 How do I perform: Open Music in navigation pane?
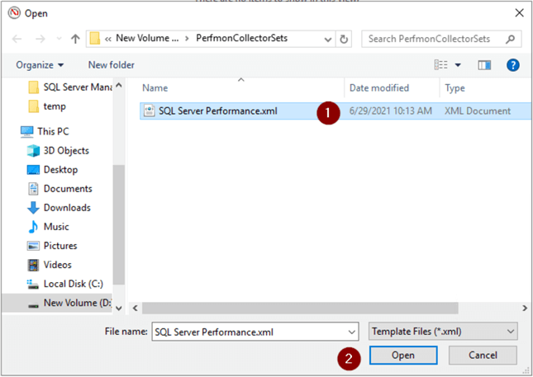[48, 226]
